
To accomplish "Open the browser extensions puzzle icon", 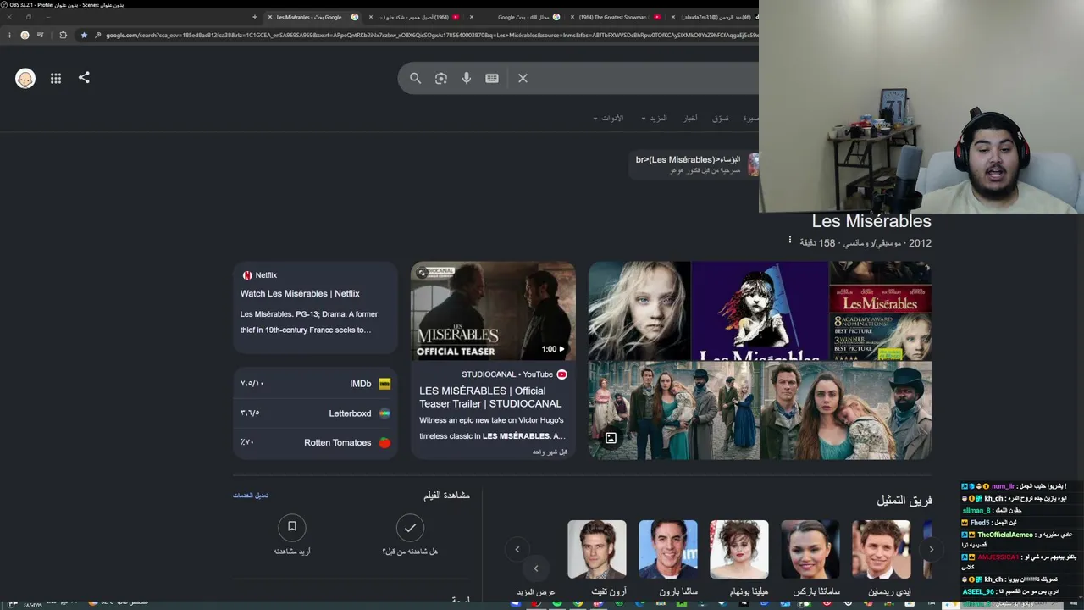I will [63, 35].
